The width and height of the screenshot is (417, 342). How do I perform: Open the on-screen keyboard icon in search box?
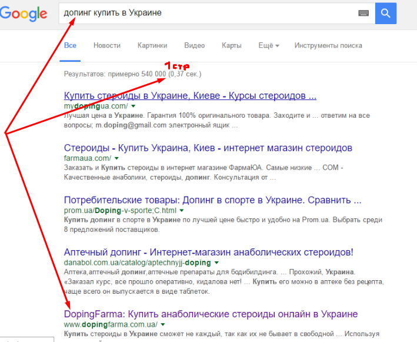(363, 13)
